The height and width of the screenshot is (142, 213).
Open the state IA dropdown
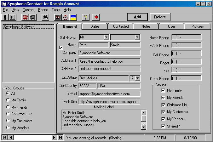pos(138,78)
